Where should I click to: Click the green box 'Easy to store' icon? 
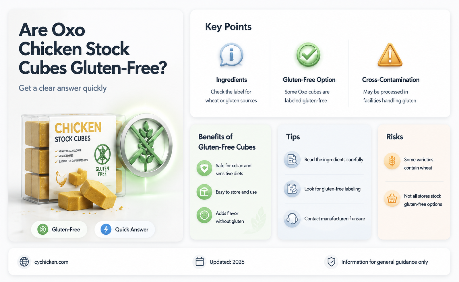coord(204,192)
